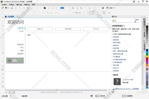Screen dimensions: 149x99
Task: Choose the no-color X swatch in the palette
Action: pos(147,25)
